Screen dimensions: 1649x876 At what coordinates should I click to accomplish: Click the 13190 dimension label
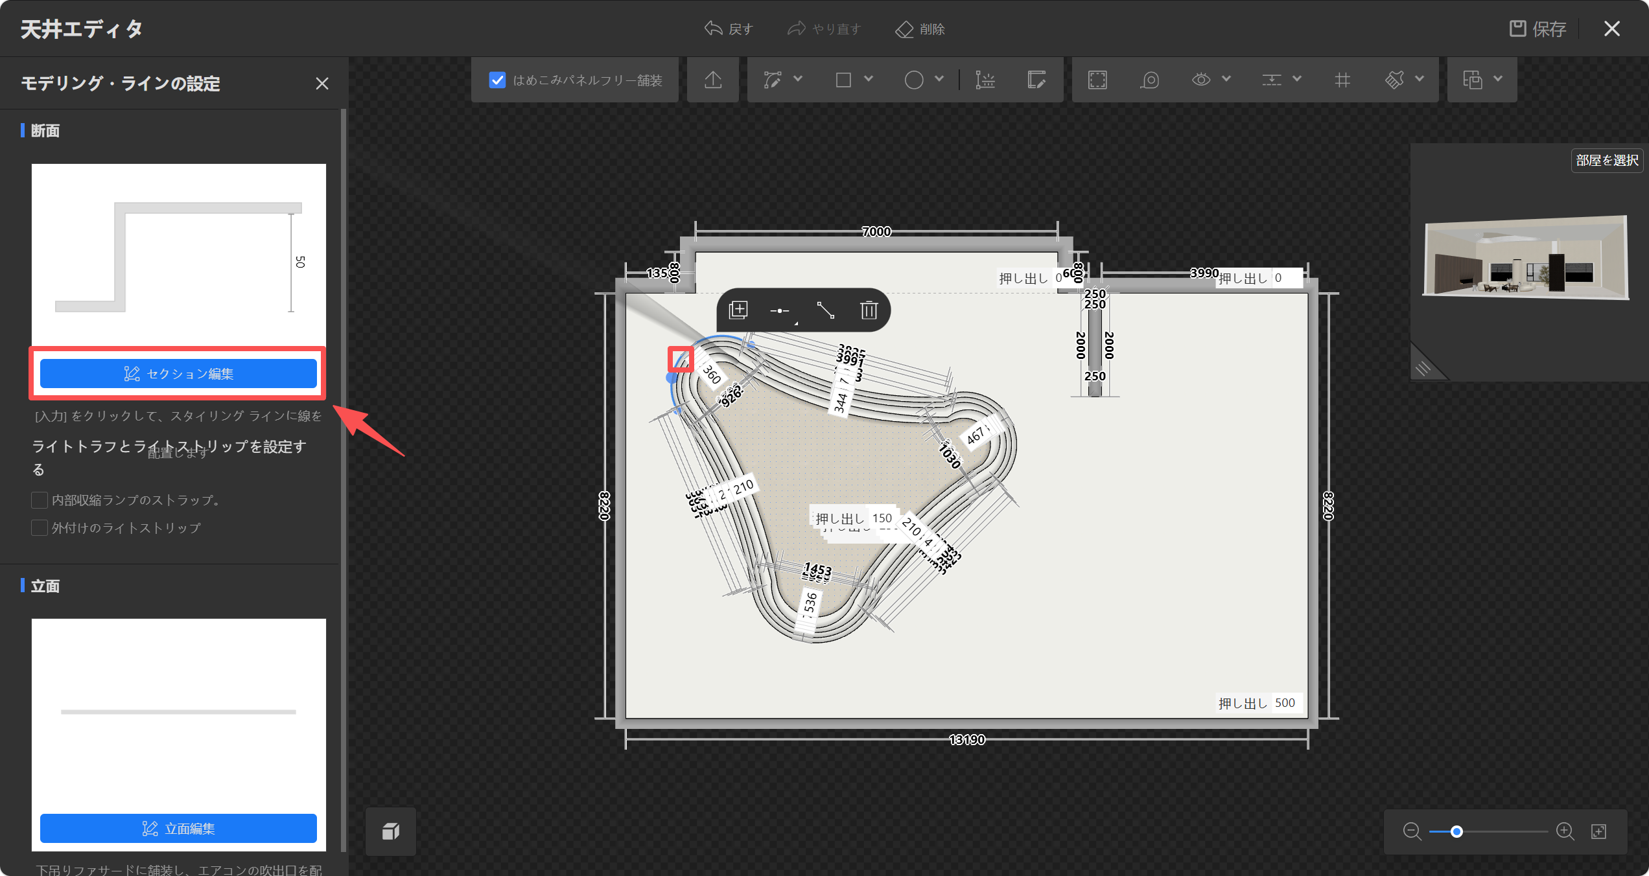point(967,739)
